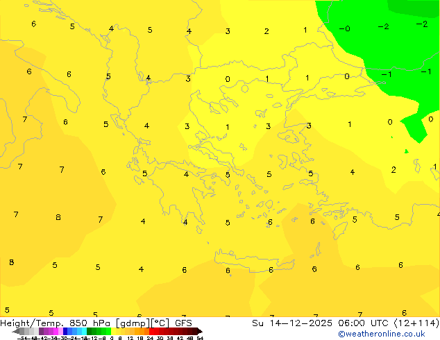Screen dimensions: 440x340
Task: Pick the yellow swatch in the legend
Action: click(113, 331)
